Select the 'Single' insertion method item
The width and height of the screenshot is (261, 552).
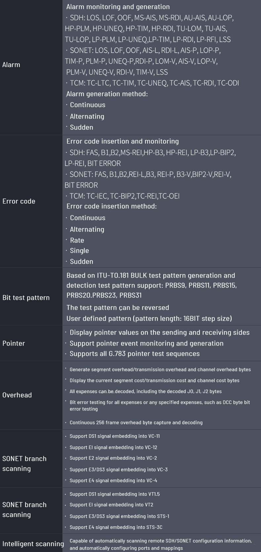coord(79,250)
